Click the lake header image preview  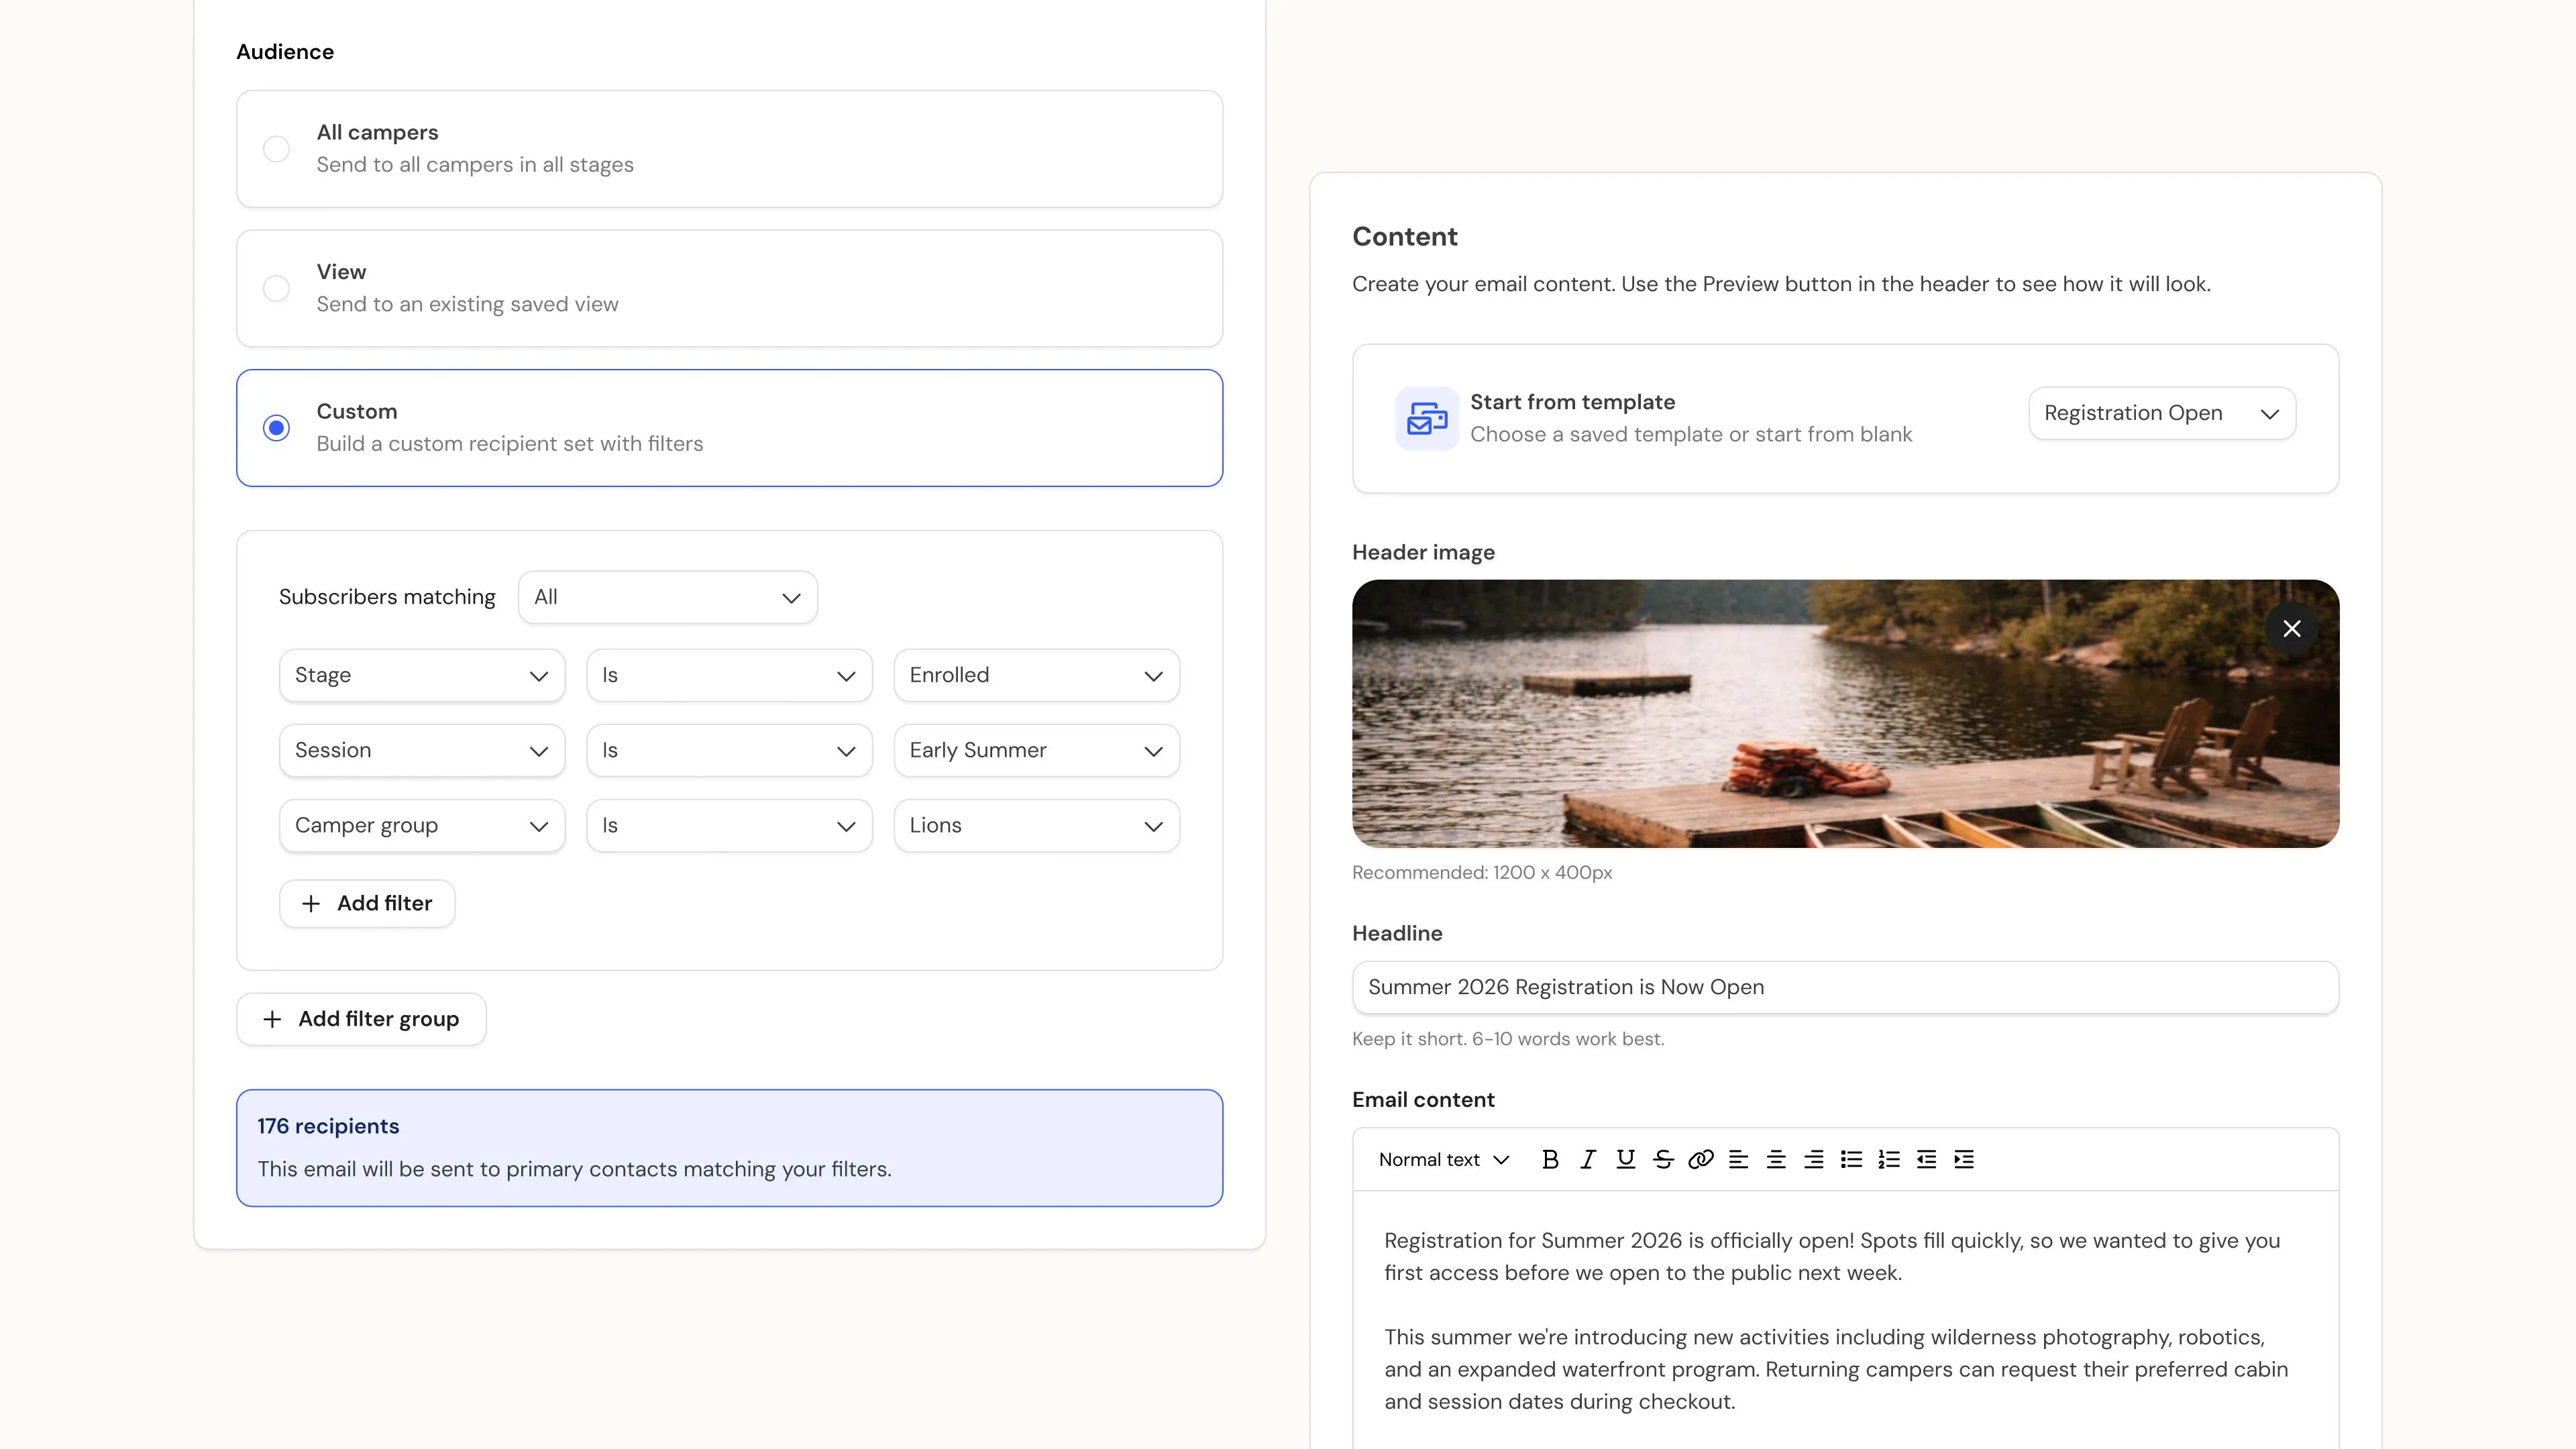[x=1845, y=714]
